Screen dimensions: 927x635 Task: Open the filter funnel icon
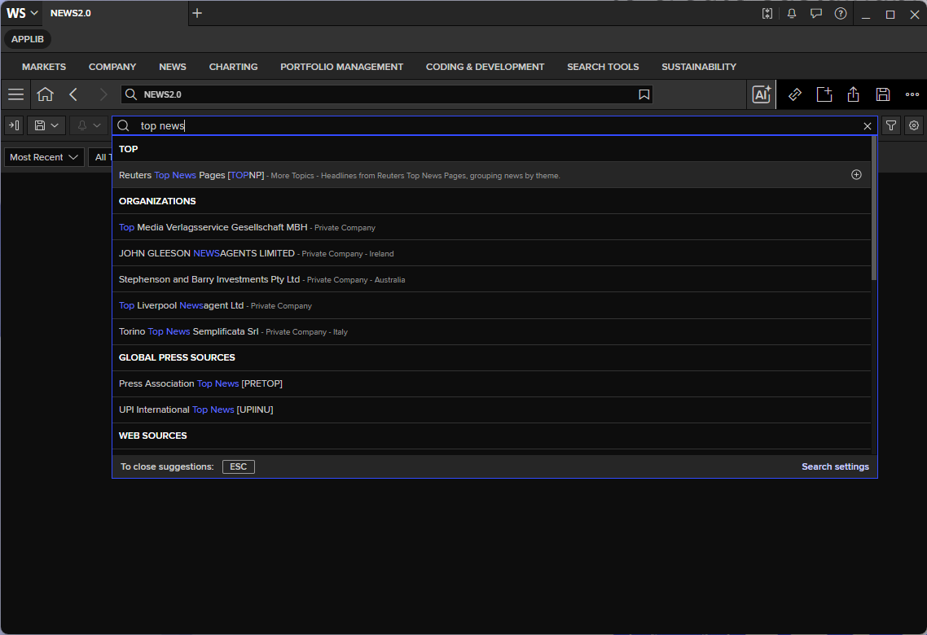(x=891, y=125)
